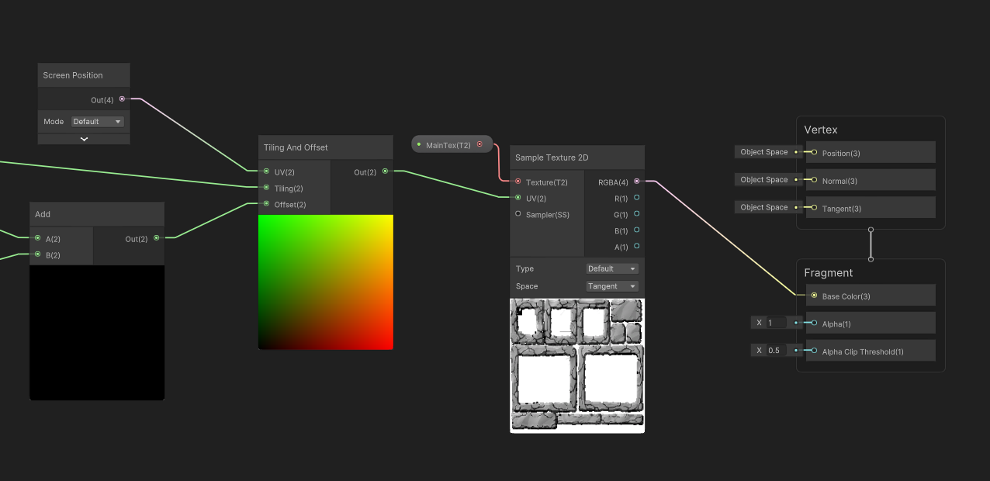This screenshot has width=990, height=481.
Task: Click the Alpha(1) input port on Fragment
Action: (x=813, y=323)
